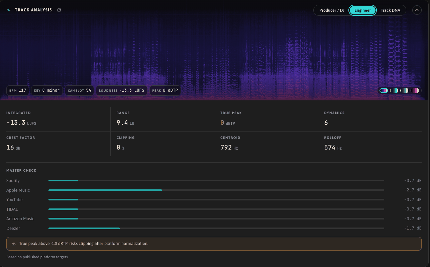The height and width of the screenshot is (267, 430).
Task: Click the Deezer label
Action: 13,228
